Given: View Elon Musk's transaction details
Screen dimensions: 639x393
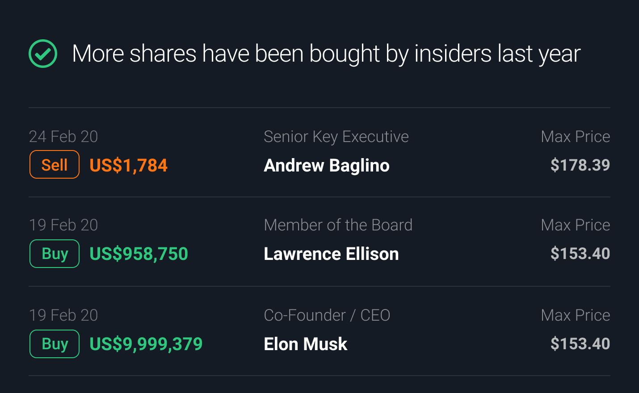Looking at the screenshot, I should pos(306,344).
